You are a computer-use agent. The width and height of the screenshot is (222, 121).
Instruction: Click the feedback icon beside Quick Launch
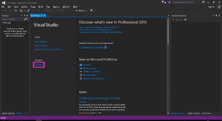tap(170, 2)
